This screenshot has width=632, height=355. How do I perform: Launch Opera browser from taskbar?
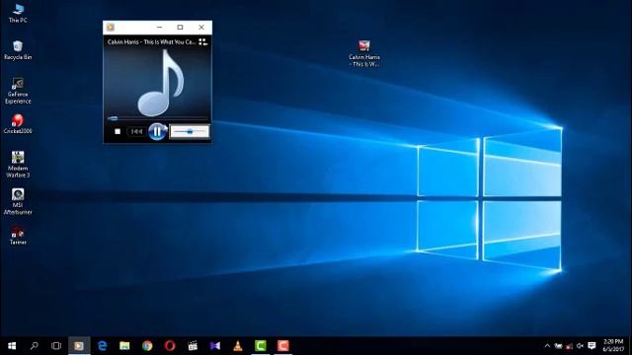(x=170, y=346)
